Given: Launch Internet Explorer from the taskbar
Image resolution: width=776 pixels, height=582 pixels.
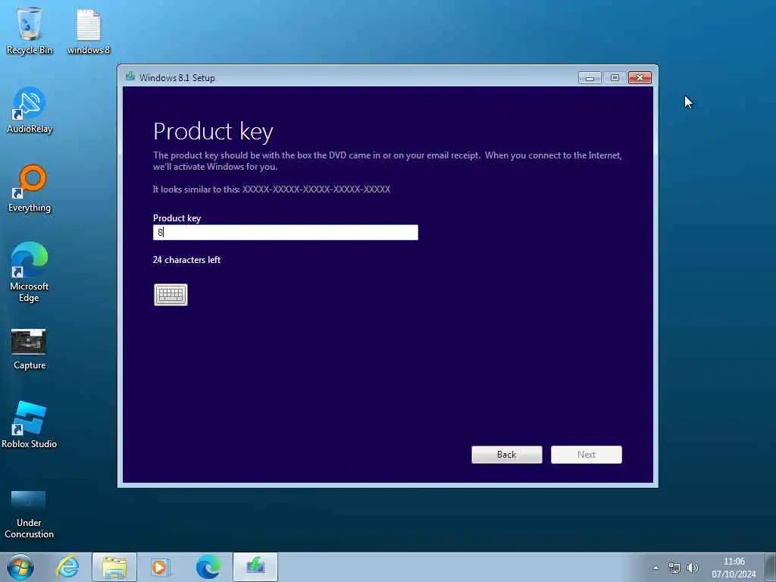Looking at the screenshot, I should coord(67,567).
